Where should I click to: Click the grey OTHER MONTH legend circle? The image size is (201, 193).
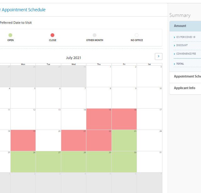coord(95,35)
